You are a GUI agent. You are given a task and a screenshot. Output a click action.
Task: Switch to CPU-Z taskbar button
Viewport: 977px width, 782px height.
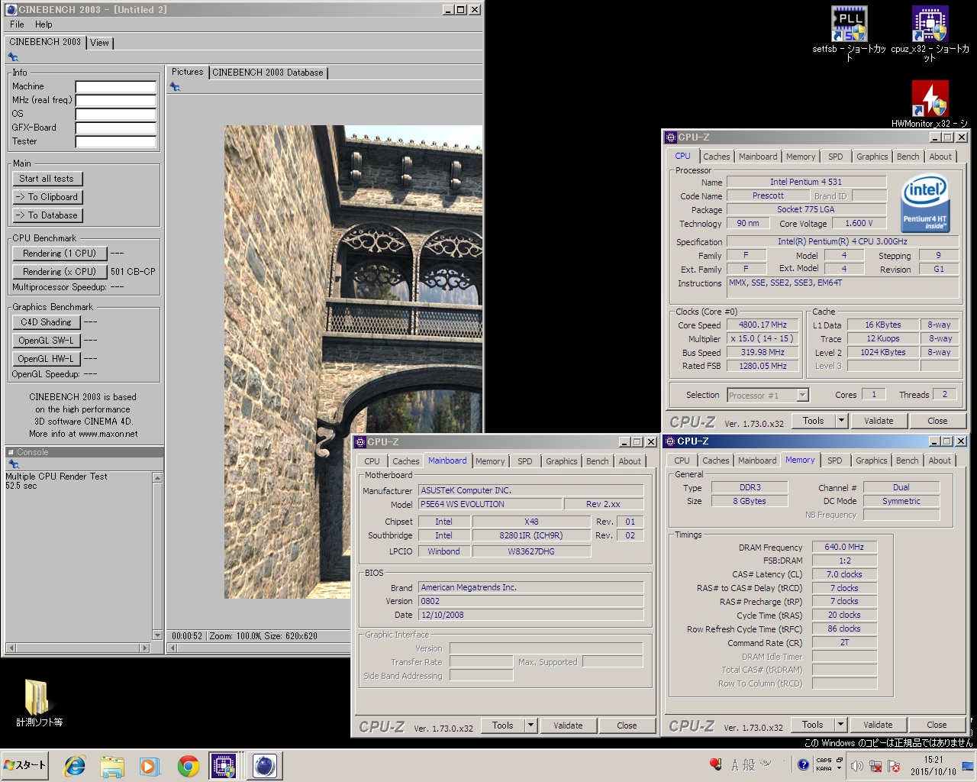[224, 765]
